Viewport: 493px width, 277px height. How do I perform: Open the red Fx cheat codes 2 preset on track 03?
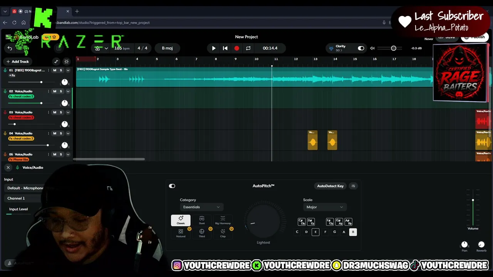(21, 117)
